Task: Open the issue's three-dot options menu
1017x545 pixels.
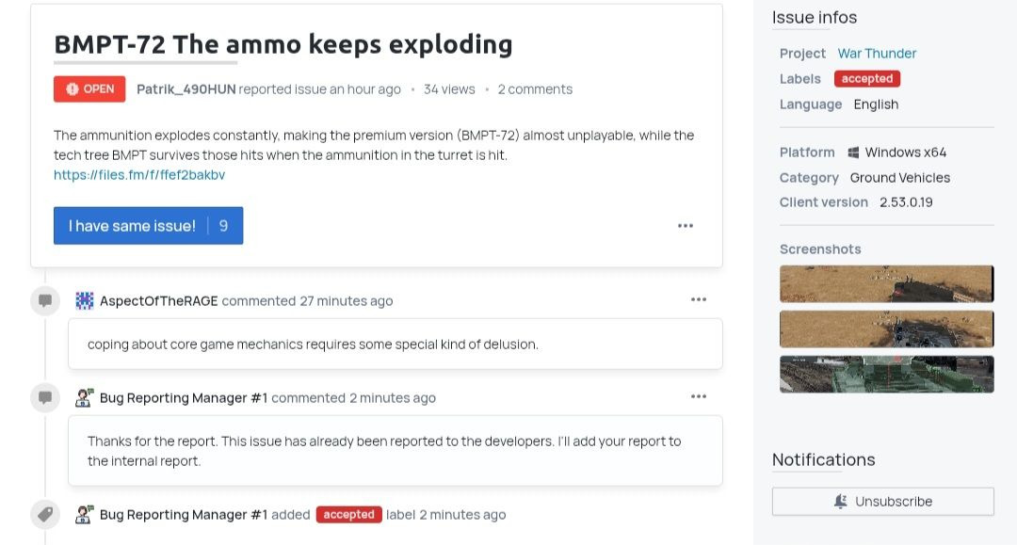Action: click(x=686, y=226)
